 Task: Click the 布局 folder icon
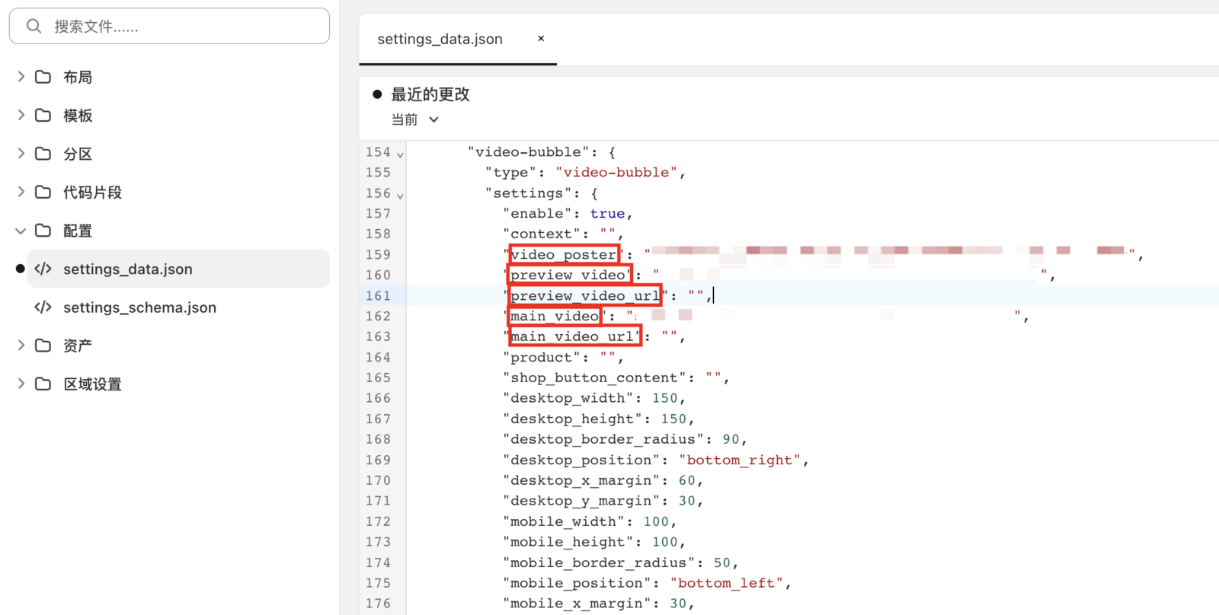(x=43, y=77)
